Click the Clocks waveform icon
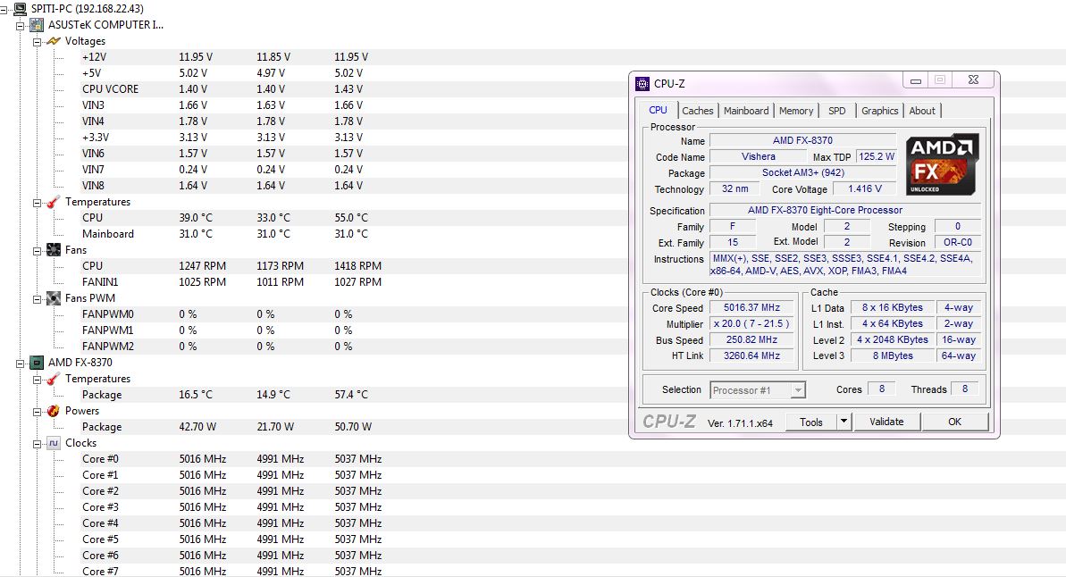 click(54, 443)
